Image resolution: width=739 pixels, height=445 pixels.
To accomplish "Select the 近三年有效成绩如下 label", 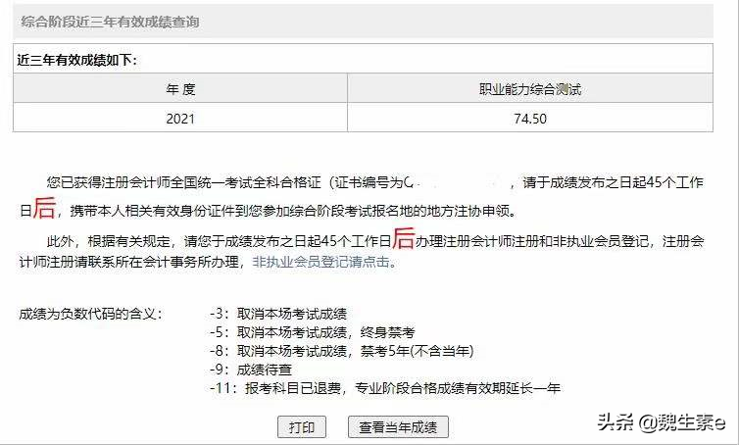I will [76, 60].
